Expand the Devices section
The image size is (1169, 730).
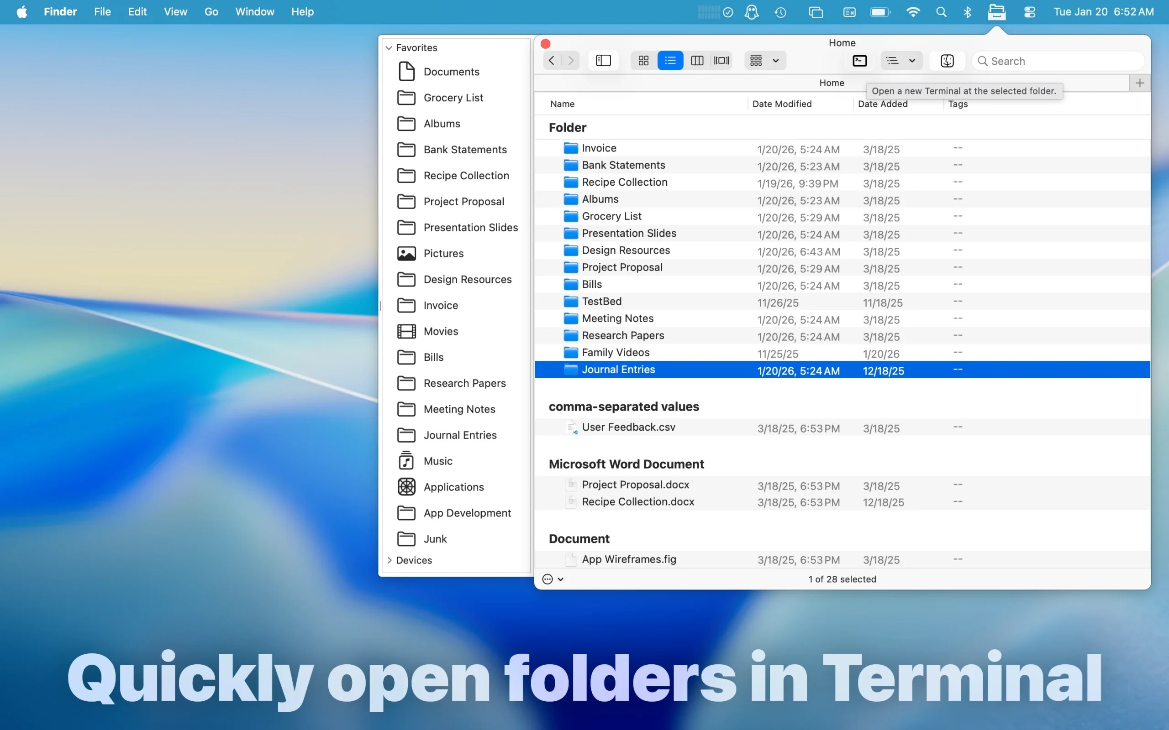[x=390, y=560]
